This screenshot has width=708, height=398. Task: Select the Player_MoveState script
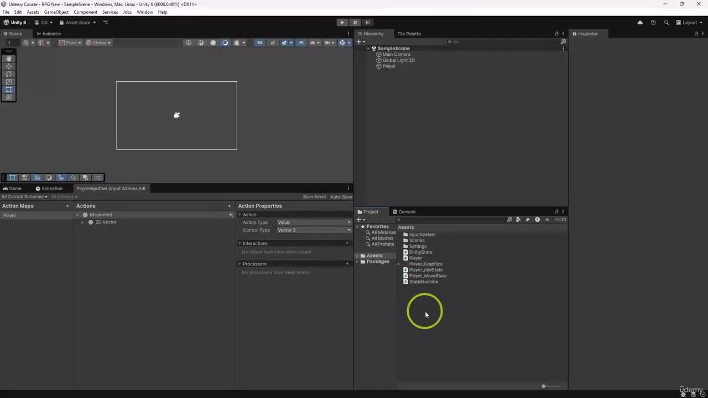pos(428,276)
